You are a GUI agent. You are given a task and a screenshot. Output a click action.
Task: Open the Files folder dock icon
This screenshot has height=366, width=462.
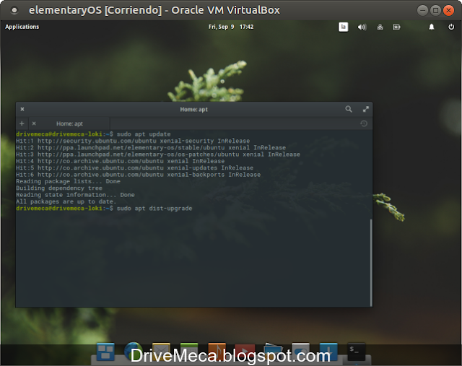pos(273,352)
